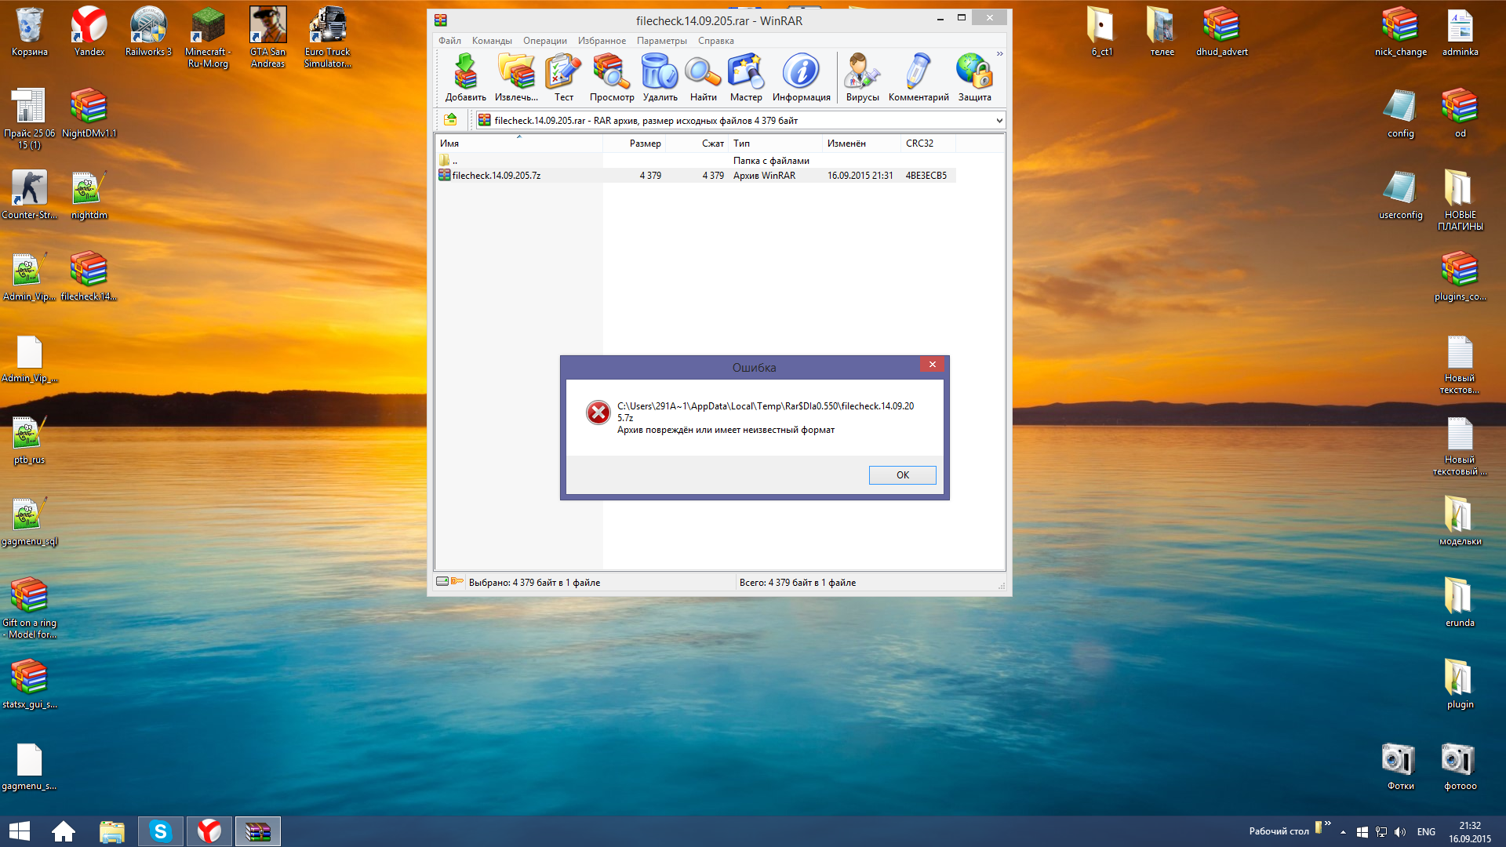Open the Справка menu
Viewport: 1506px width, 847px height.
[715, 41]
